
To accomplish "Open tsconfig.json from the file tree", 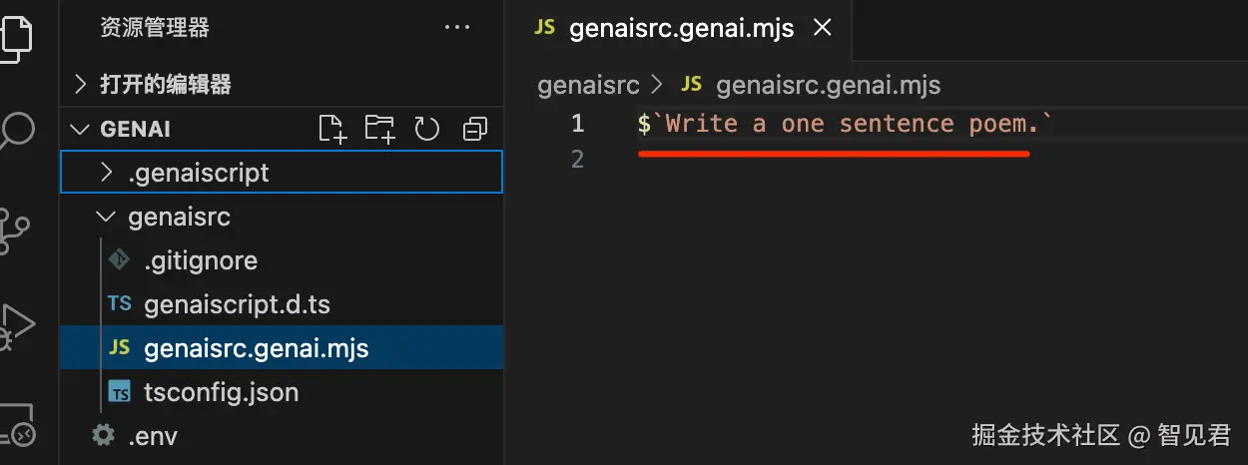I will [x=221, y=392].
